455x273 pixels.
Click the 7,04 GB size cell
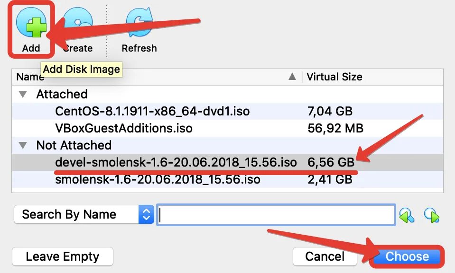(330, 111)
